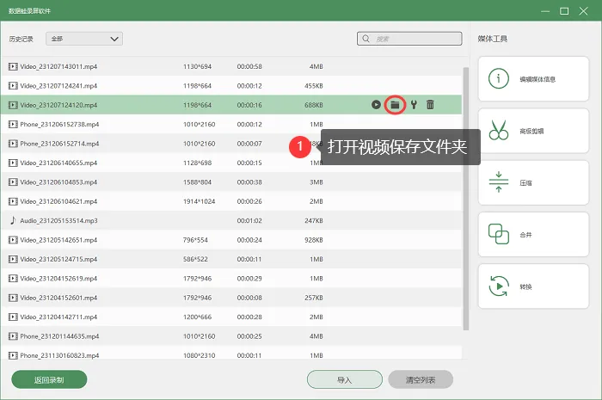Click inside the search input field
The image size is (602, 400).
(409, 39)
